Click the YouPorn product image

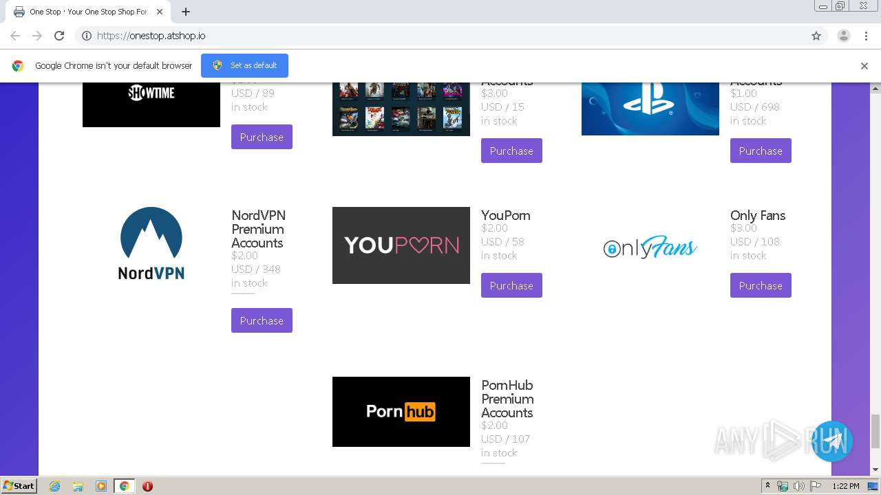tap(401, 245)
